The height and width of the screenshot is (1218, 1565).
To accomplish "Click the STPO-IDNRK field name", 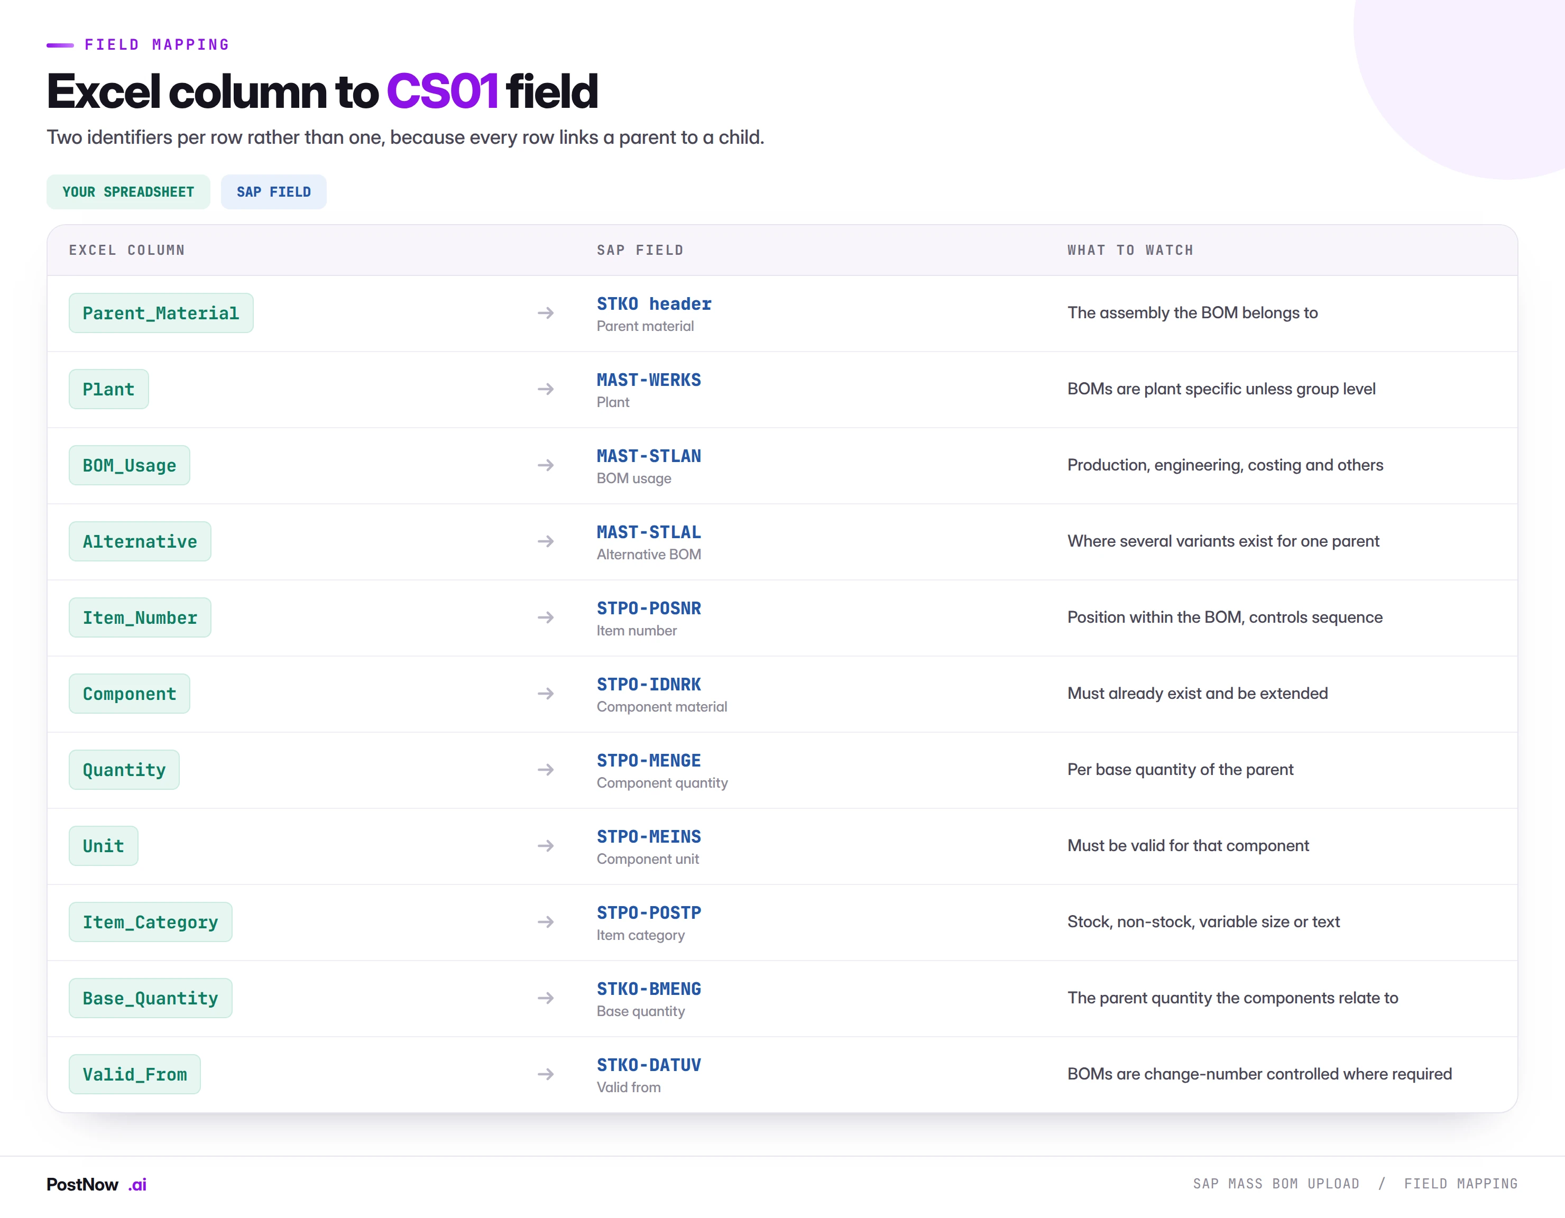I will tap(649, 684).
